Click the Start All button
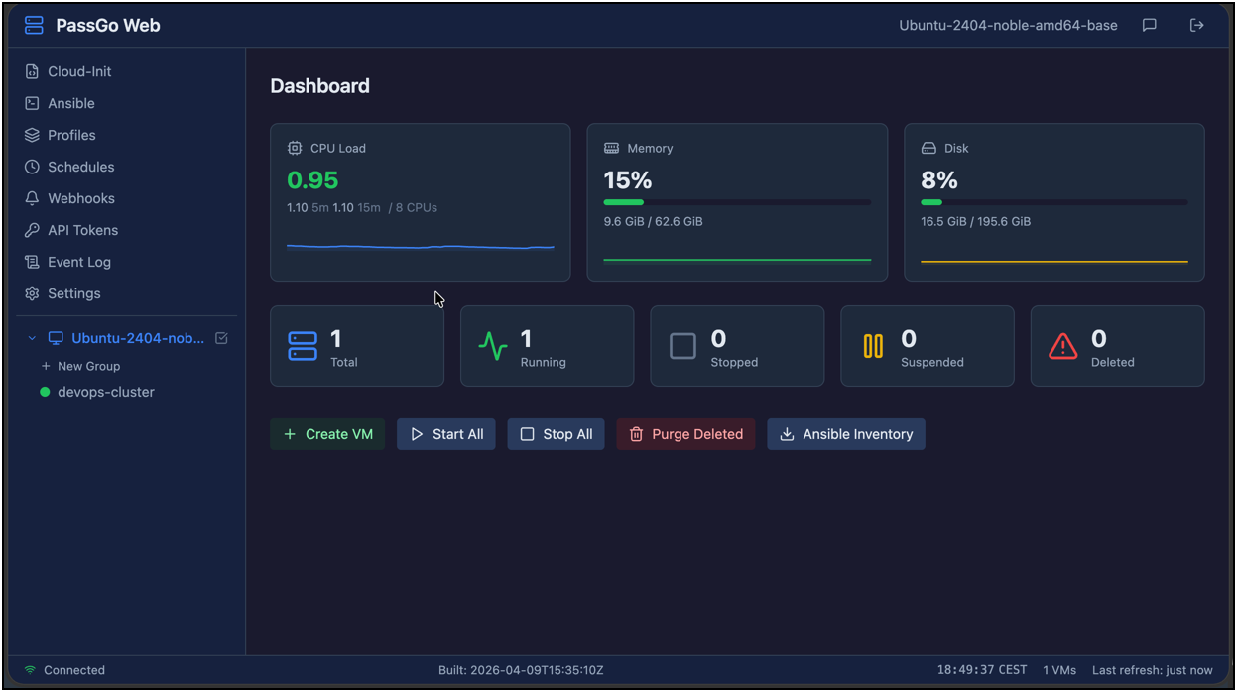This screenshot has height=692, width=1237. coord(446,434)
